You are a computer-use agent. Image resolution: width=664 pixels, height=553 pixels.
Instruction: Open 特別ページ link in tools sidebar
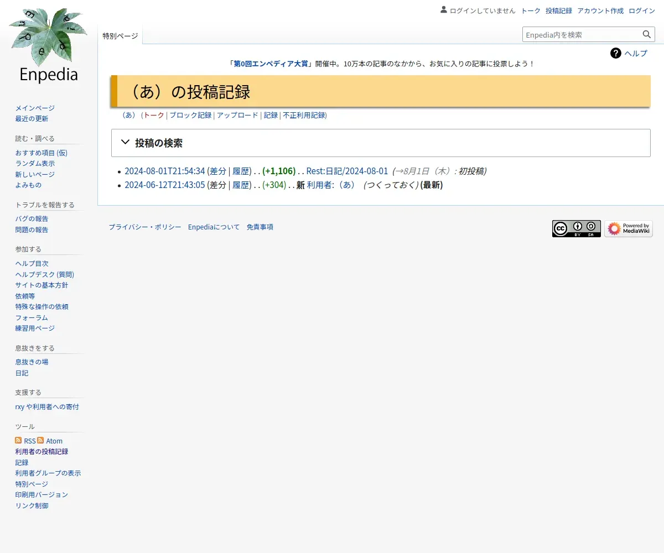(x=32, y=484)
